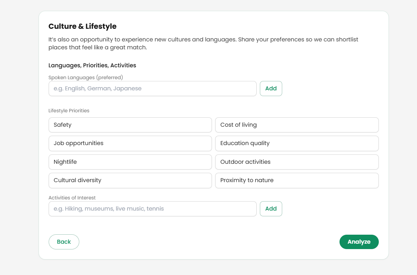Click the Spoken Languages (preferred) label
This screenshot has height=275, width=417.
coord(86,77)
